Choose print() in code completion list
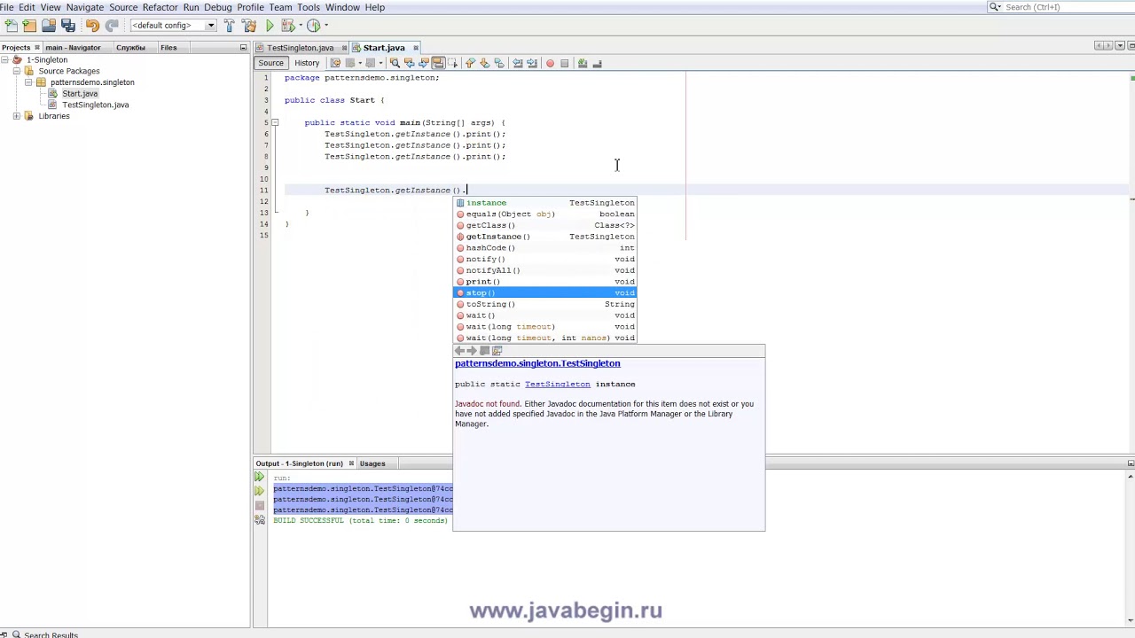The width and height of the screenshot is (1135, 638). coord(545,282)
